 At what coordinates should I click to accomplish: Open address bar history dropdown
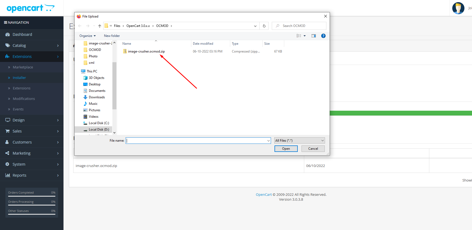point(255,26)
